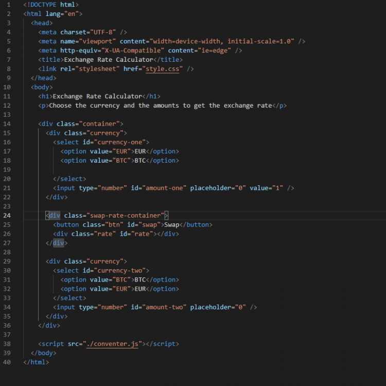Click the highlighted opening div tag on line 24
Image resolution: width=386 pixels, height=386 pixels.
click(55, 216)
